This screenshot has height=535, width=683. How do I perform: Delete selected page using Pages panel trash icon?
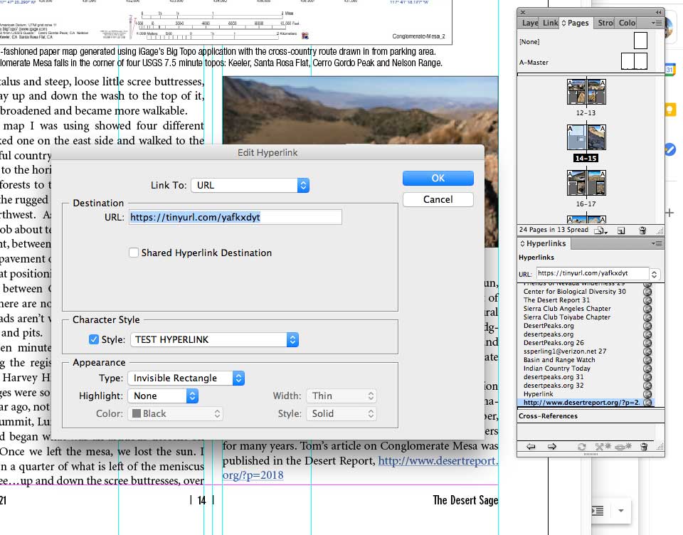tap(643, 230)
